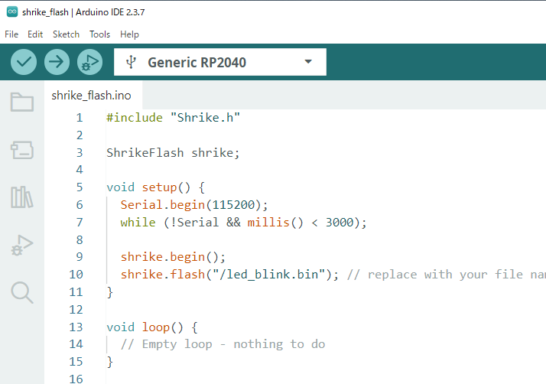
Task: Click the shrike.begin(); line
Action: point(173,257)
